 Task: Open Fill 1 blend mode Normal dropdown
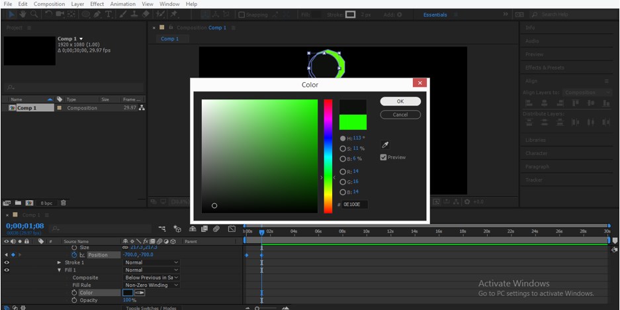pos(152,270)
